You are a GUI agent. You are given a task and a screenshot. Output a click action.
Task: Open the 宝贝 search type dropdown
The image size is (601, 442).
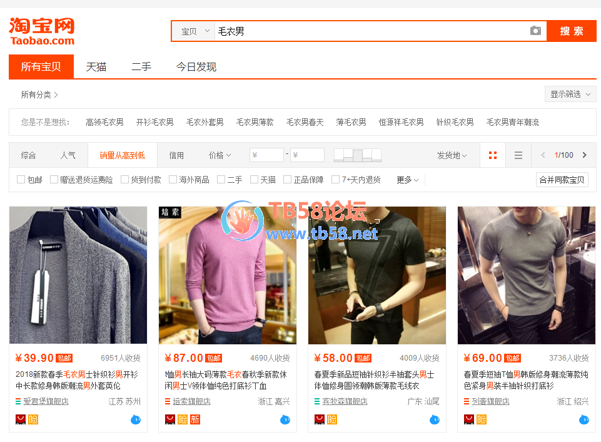(194, 31)
